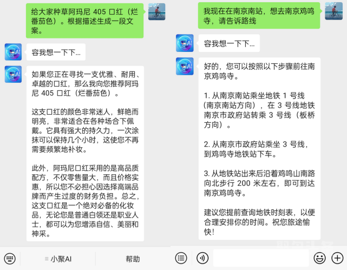Tap the AI bot avatar beside lipstick reply
The image size is (347, 270).
[14, 74]
